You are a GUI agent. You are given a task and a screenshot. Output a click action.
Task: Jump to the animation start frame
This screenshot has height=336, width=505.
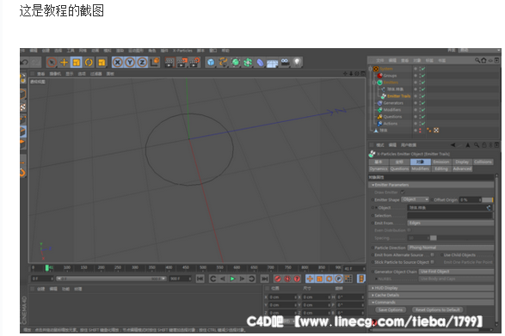(x=200, y=278)
